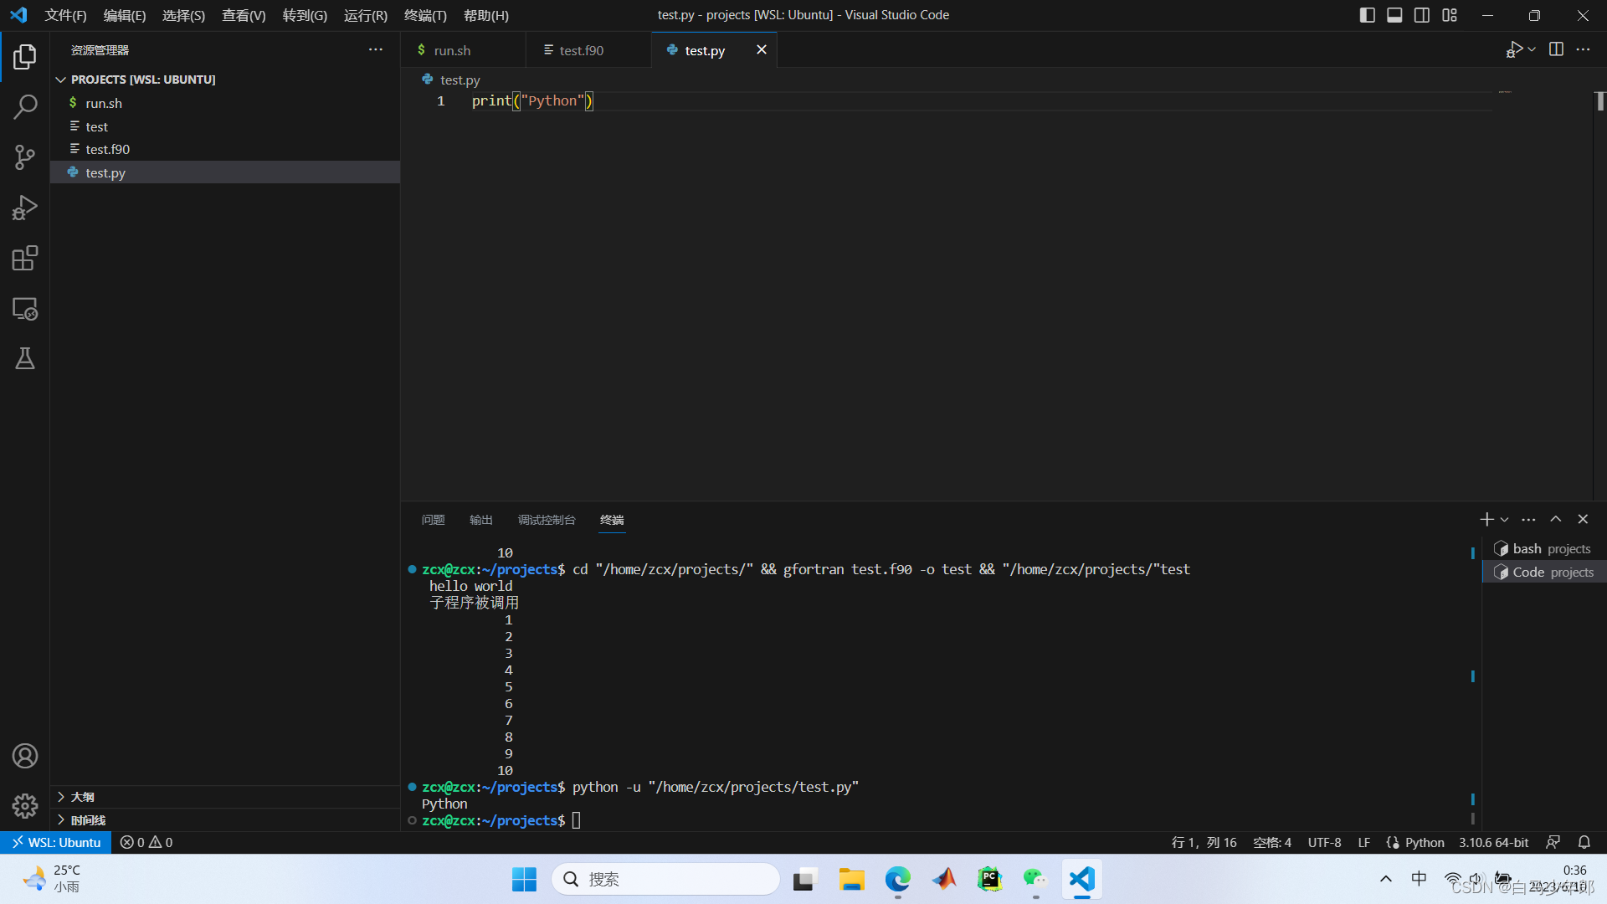Open test.f90 in the file explorer

pos(225,149)
